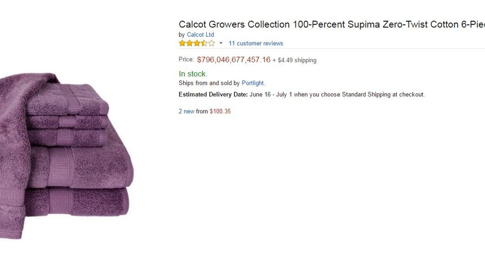Click the third gold rating star
Viewport: 485px width, 272px height.
[197, 43]
